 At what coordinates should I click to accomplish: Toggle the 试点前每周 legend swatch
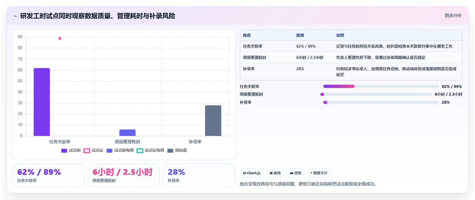(x=109, y=150)
